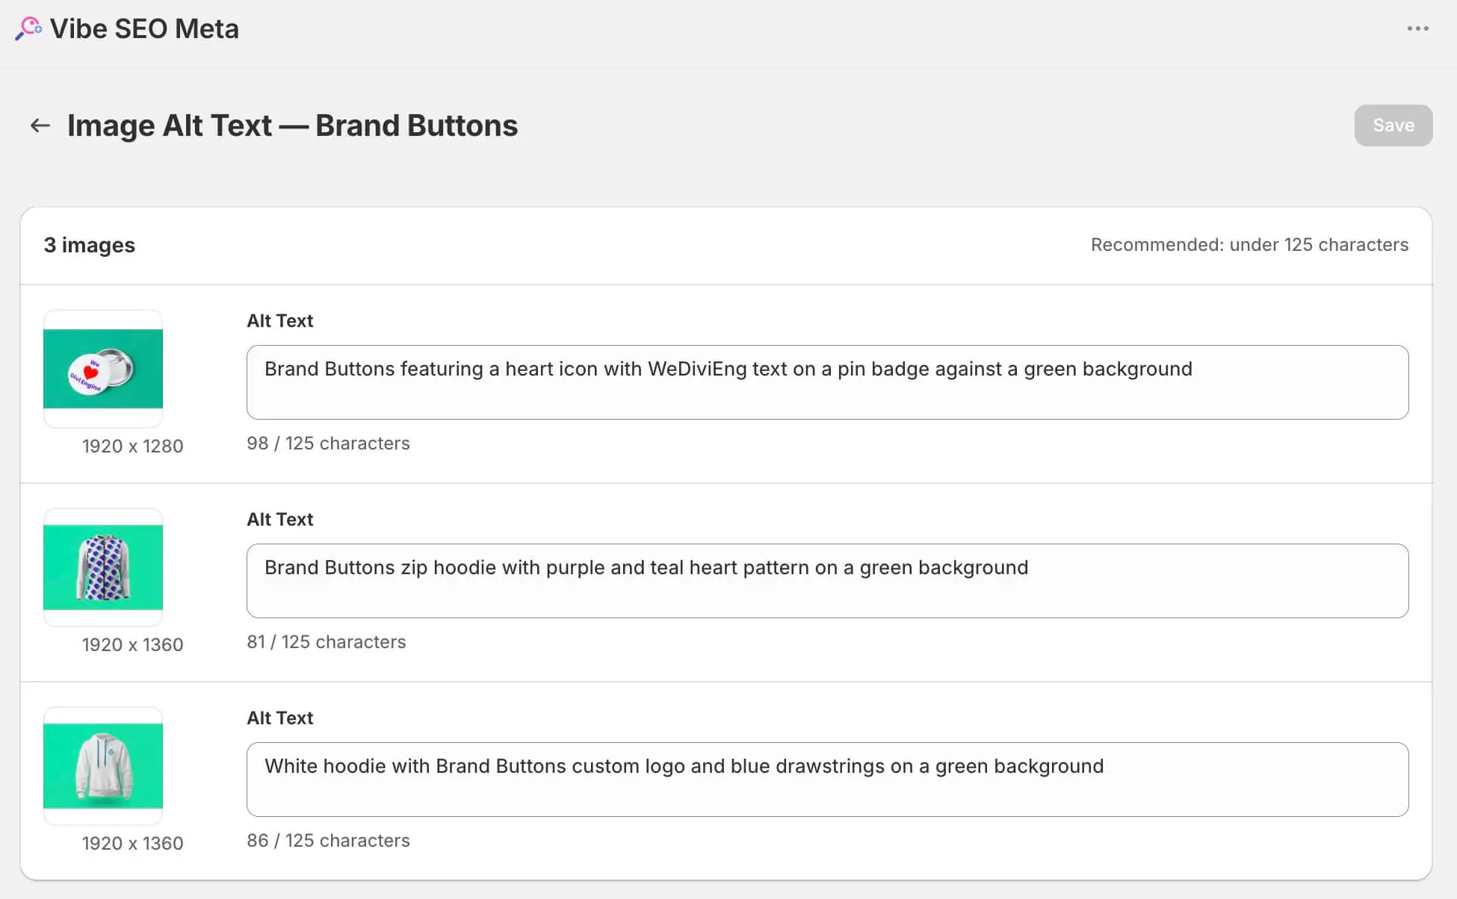Screen dimensions: 1457x899
Task: Select the patterned zip hoodie thumbnail
Action: pyautogui.click(x=102, y=566)
